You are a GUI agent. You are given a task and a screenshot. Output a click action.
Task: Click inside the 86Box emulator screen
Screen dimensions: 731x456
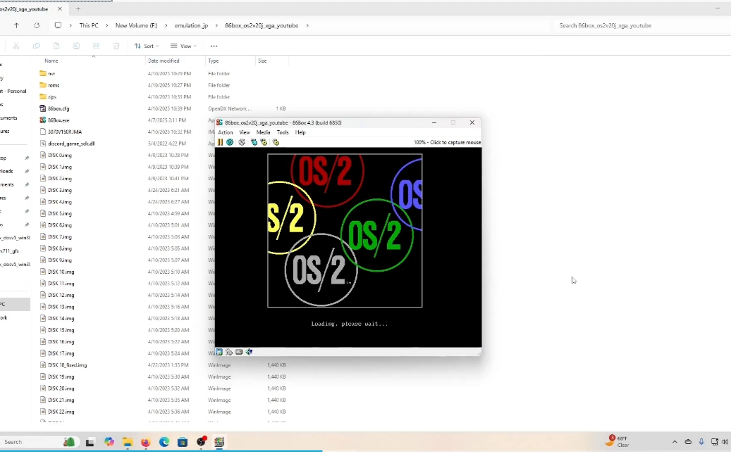click(348, 247)
